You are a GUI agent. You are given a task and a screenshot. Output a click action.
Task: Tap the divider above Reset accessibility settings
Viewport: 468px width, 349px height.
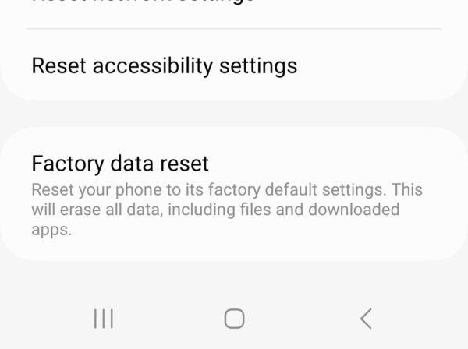pyautogui.click(x=234, y=29)
